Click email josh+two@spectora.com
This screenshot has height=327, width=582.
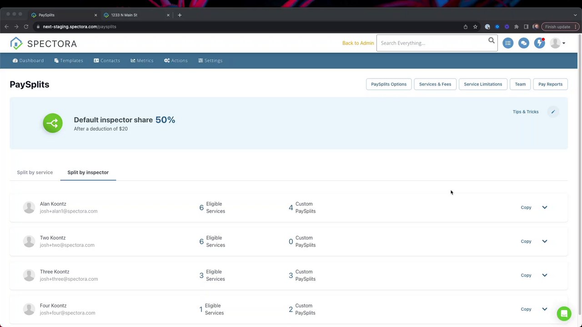[x=67, y=245]
